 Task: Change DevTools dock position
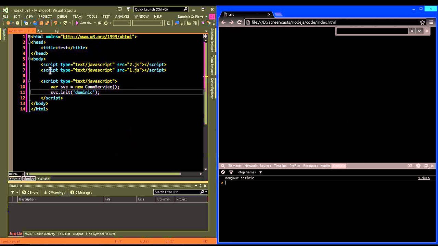[426, 166]
